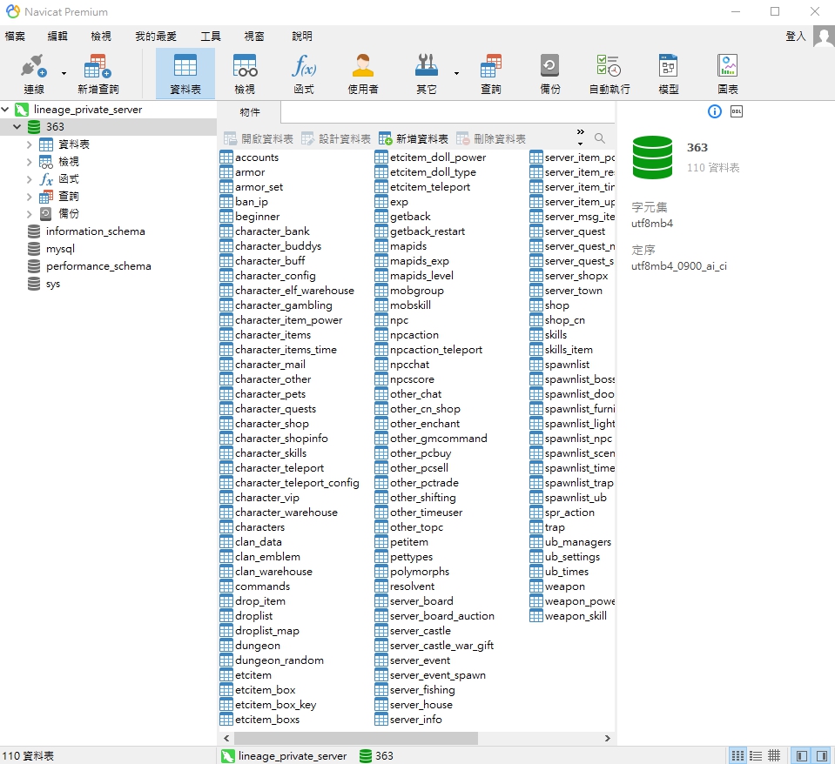Open the 工具 menu
835x764 pixels.
(211, 37)
